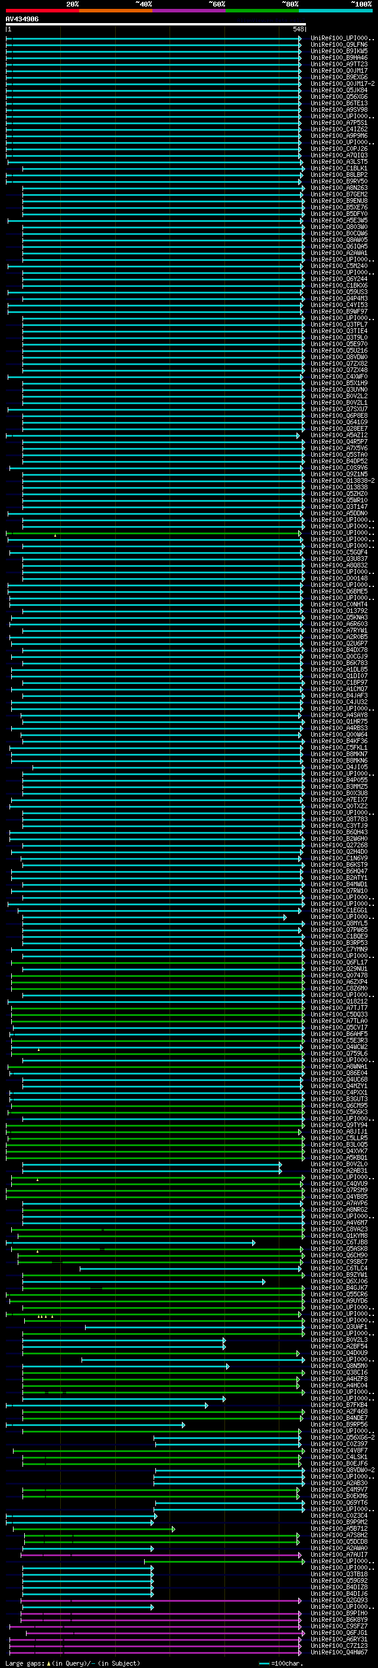The width and height of the screenshot is (378, 1668).
Task: Click the Large gaps legend text
Action: tap(73, 1663)
